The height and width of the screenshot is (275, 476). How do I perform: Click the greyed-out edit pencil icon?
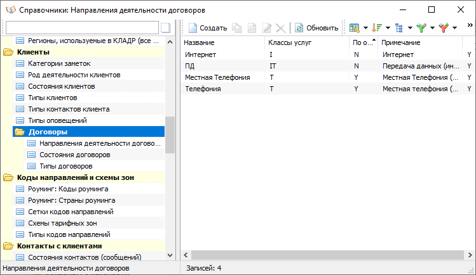coord(267,28)
